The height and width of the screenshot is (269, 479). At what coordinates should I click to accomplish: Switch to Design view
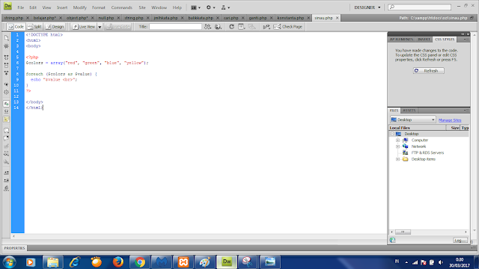point(55,27)
